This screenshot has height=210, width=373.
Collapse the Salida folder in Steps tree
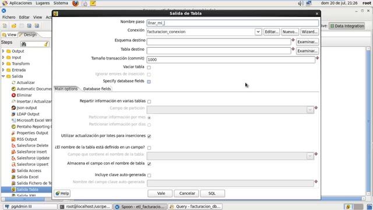pyautogui.click(x=3, y=76)
